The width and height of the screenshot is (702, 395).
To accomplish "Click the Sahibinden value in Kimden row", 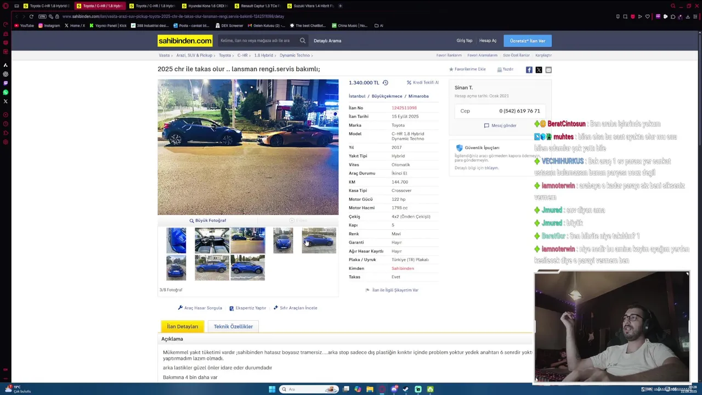I will [403, 268].
